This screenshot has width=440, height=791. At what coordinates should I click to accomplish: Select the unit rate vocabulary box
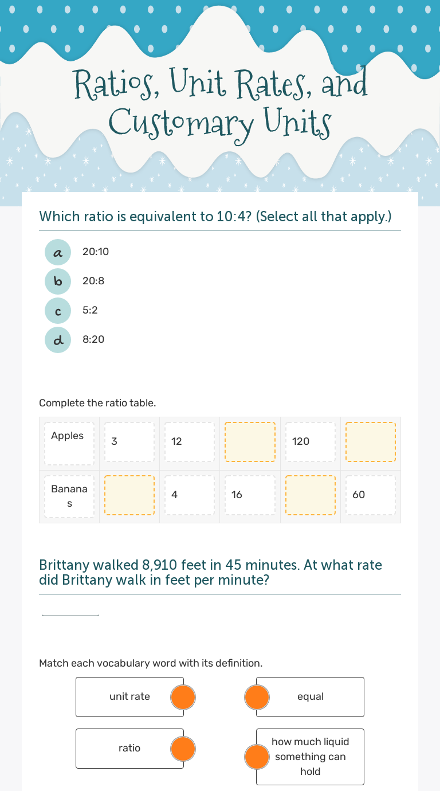click(x=123, y=697)
